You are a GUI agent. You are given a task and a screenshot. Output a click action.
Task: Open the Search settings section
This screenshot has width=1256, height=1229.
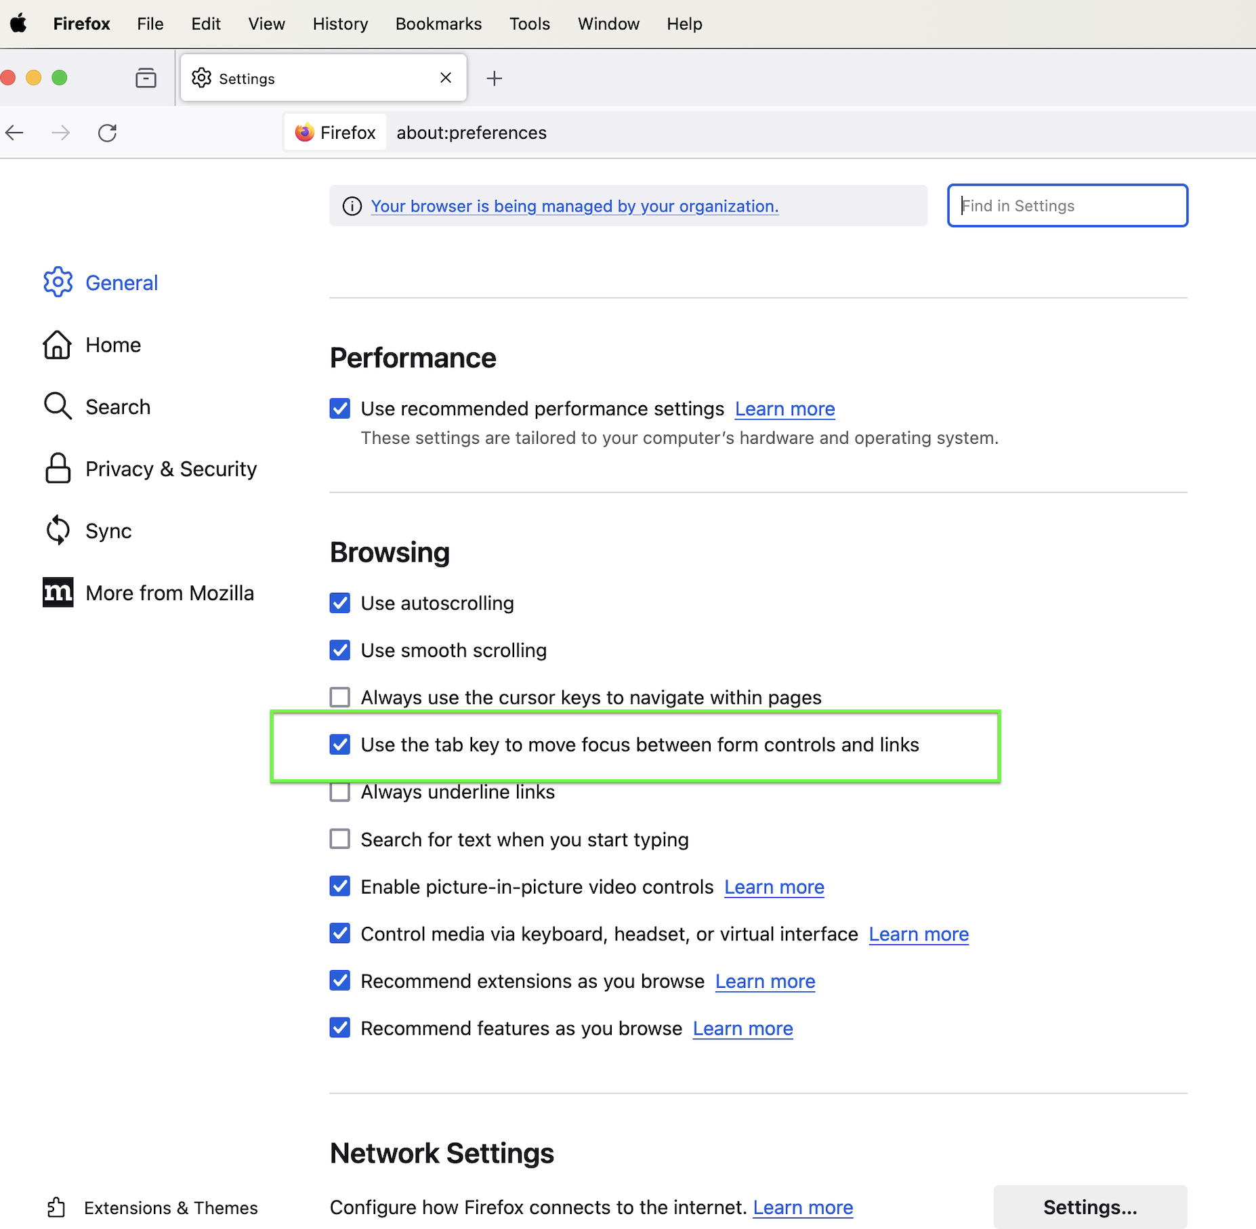[117, 407]
